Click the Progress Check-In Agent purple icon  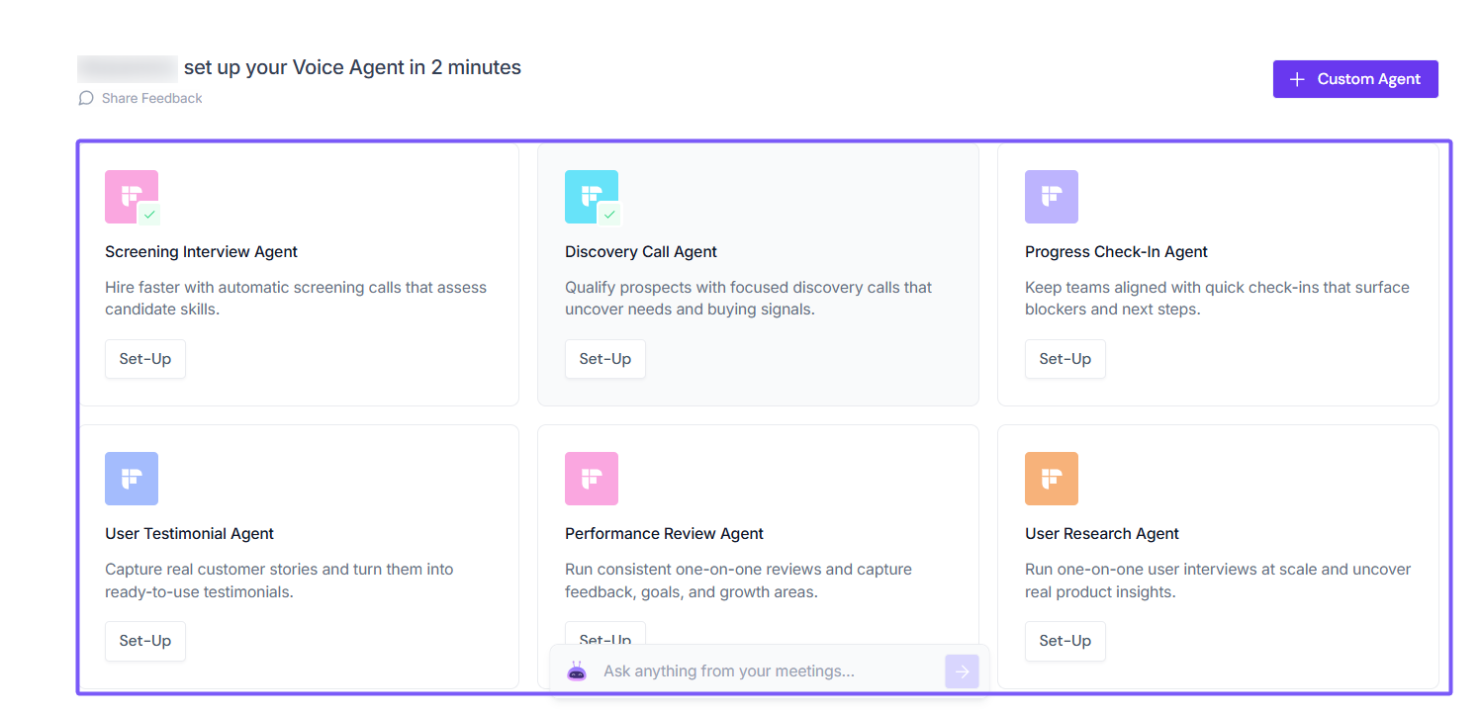(x=1051, y=197)
